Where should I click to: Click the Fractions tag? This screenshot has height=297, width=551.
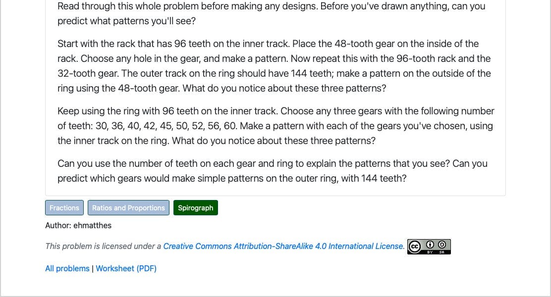coord(64,208)
